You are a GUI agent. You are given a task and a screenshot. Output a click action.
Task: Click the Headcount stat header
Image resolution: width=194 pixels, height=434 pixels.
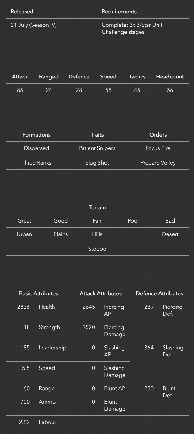[x=170, y=77]
